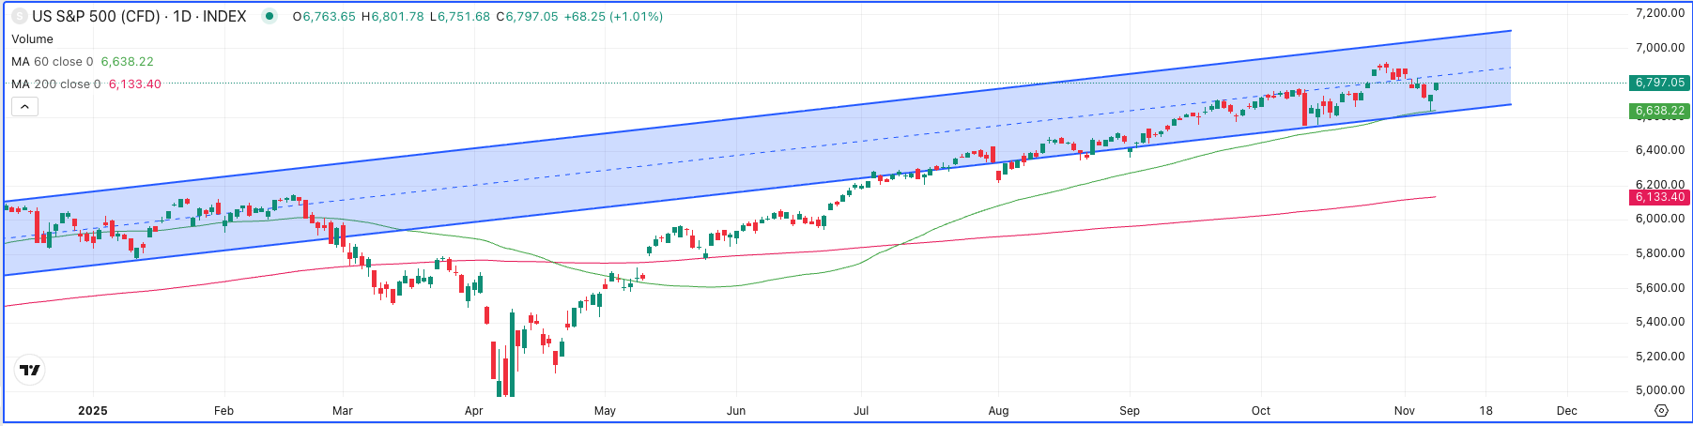The width and height of the screenshot is (1693, 426).
Task: Click the low value L6,751.68
Action: click(460, 16)
